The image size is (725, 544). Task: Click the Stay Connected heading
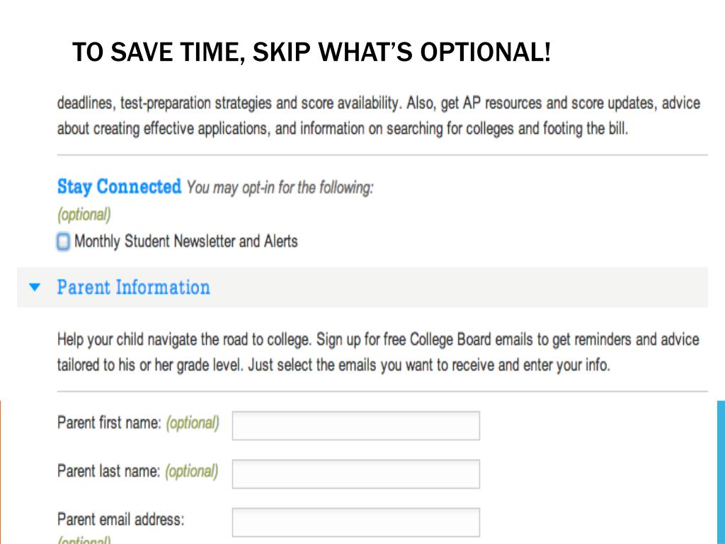click(119, 187)
